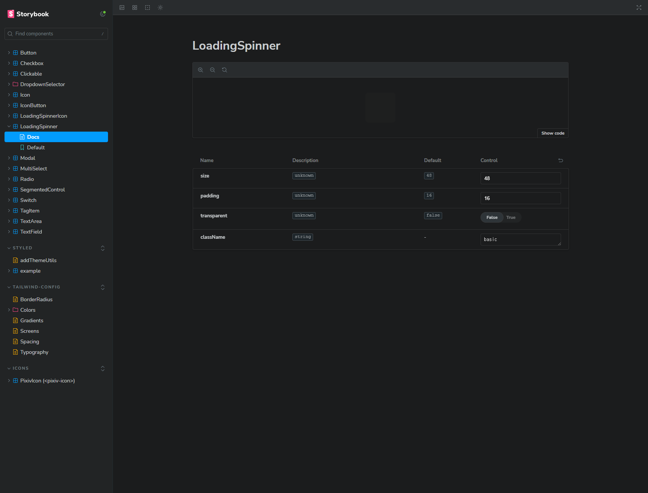This screenshot has width=648, height=493.
Task: Click the Typography document icon
Action: 15,352
